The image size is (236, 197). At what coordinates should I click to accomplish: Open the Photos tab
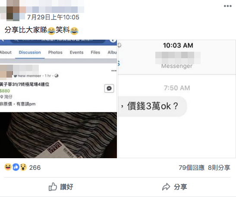[x=55, y=52]
